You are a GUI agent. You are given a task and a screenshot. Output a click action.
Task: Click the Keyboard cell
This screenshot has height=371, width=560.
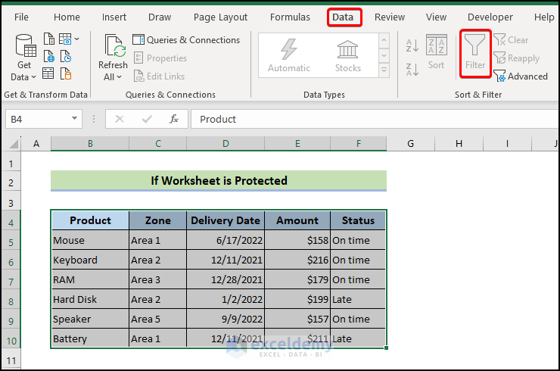(90, 260)
